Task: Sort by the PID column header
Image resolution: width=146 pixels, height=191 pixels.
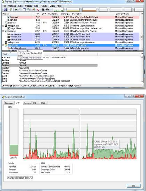Action: [x=37, y=14]
